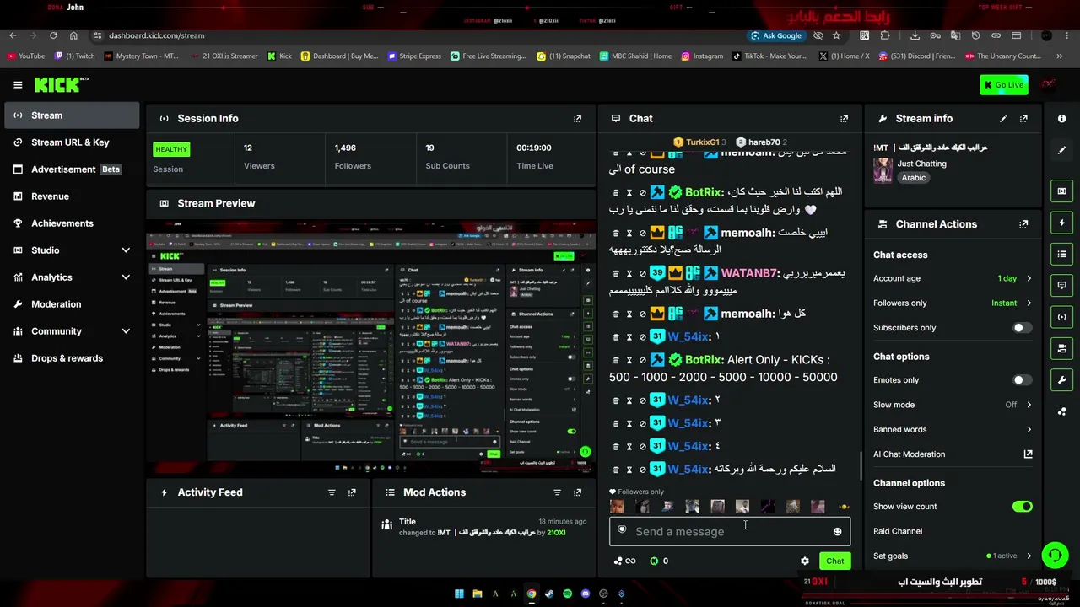Open File Explorer from the taskbar
1080x607 pixels.
tap(477, 594)
